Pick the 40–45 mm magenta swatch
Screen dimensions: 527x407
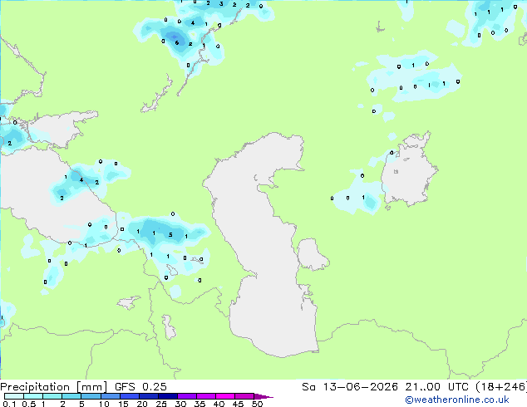[225, 396]
